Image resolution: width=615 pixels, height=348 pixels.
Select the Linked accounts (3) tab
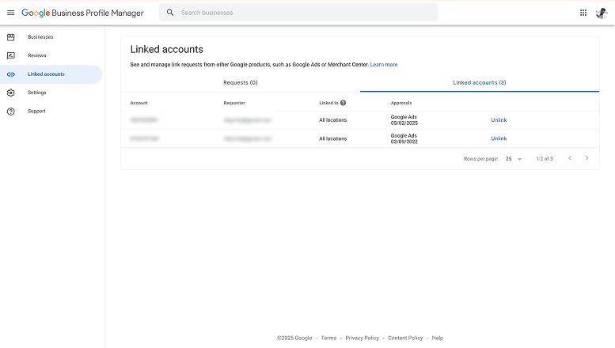480,83
